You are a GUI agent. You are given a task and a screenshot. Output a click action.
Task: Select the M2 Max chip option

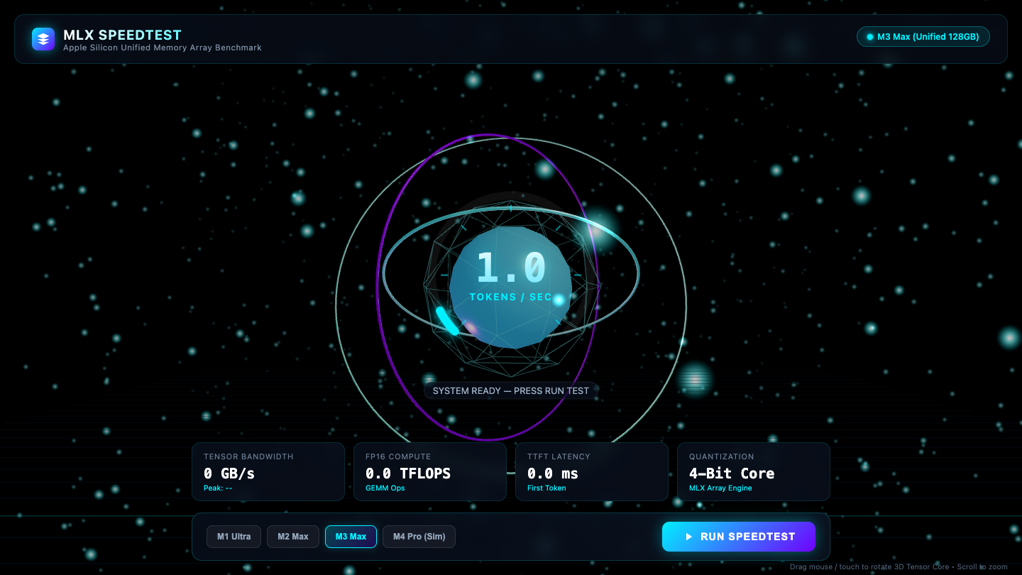point(293,537)
